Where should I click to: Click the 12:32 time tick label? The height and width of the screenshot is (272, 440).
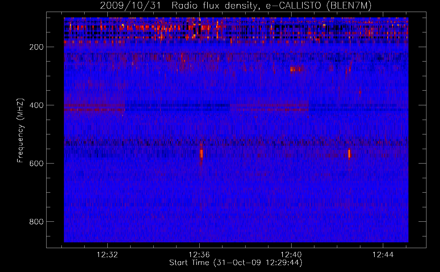107,255
